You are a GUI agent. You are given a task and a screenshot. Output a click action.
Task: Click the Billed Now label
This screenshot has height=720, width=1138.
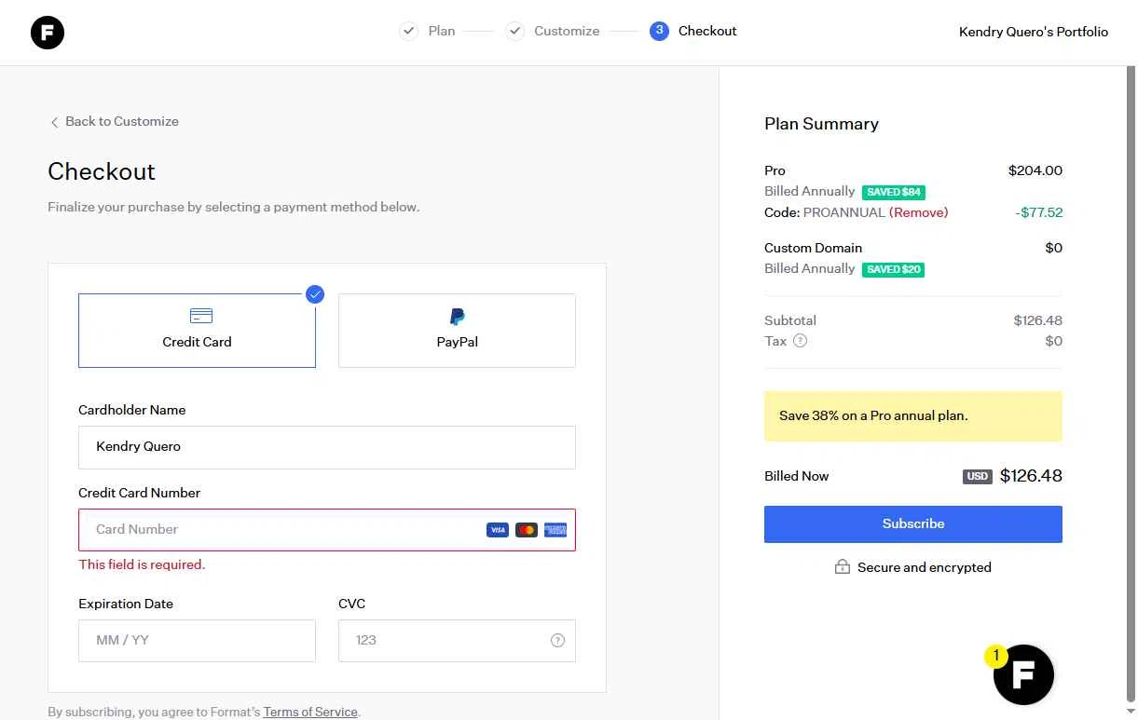796,476
